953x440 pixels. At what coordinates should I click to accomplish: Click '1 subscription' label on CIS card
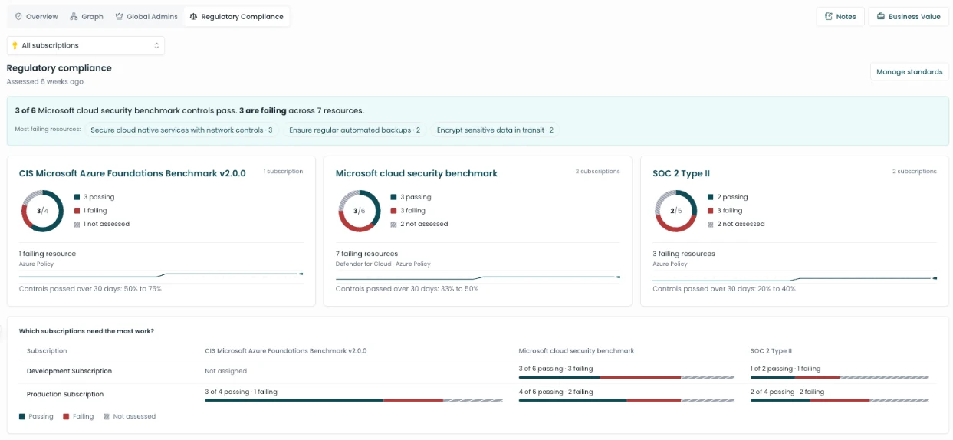click(x=283, y=172)
